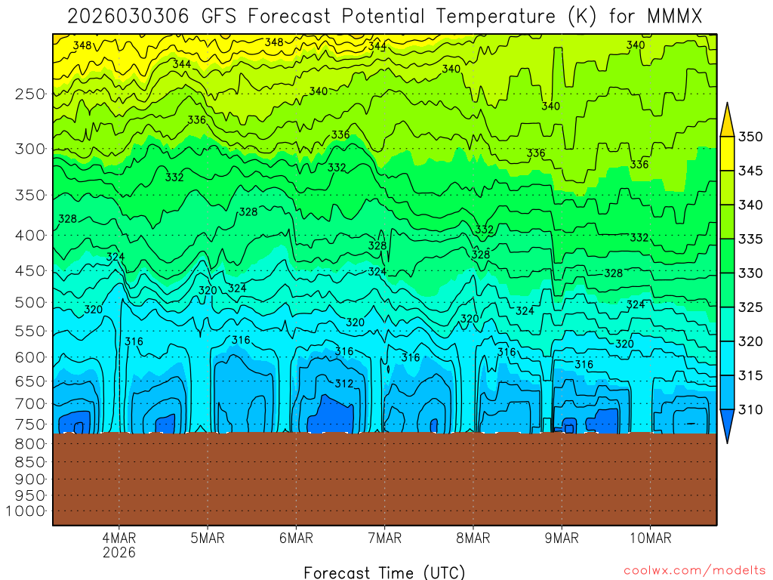Click the 325 value on the color legend
The height and width of the screenshot is (580, 773).
[x=750, y=307]
